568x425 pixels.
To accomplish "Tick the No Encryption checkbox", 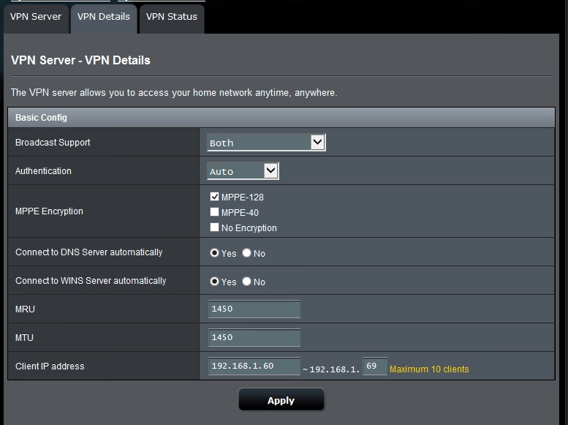I will (x=214, y=227).
